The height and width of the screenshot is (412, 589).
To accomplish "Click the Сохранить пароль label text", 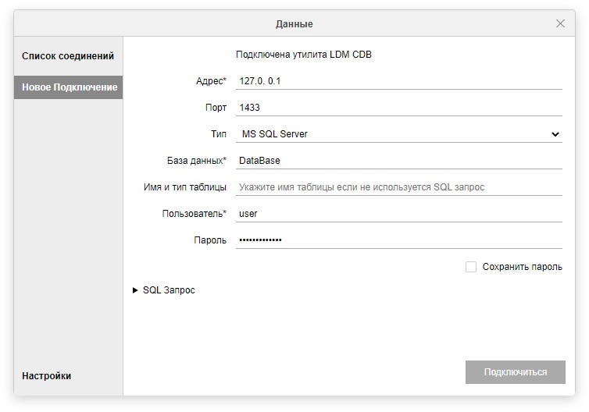I will [522, 267].
